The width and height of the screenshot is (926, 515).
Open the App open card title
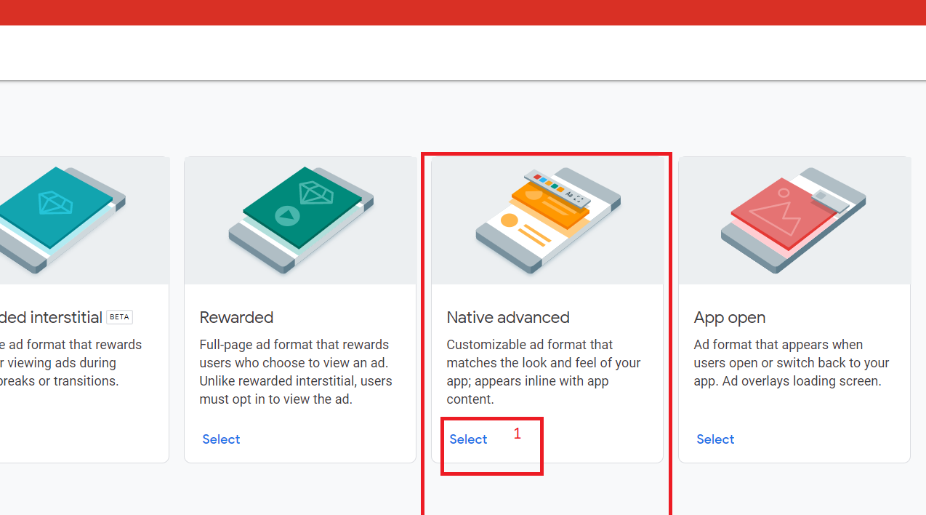[x=729, y=317]
